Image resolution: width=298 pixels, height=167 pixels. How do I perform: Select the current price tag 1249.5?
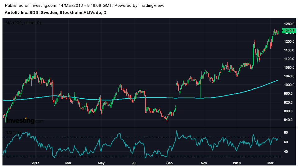(x=289, y=31)
